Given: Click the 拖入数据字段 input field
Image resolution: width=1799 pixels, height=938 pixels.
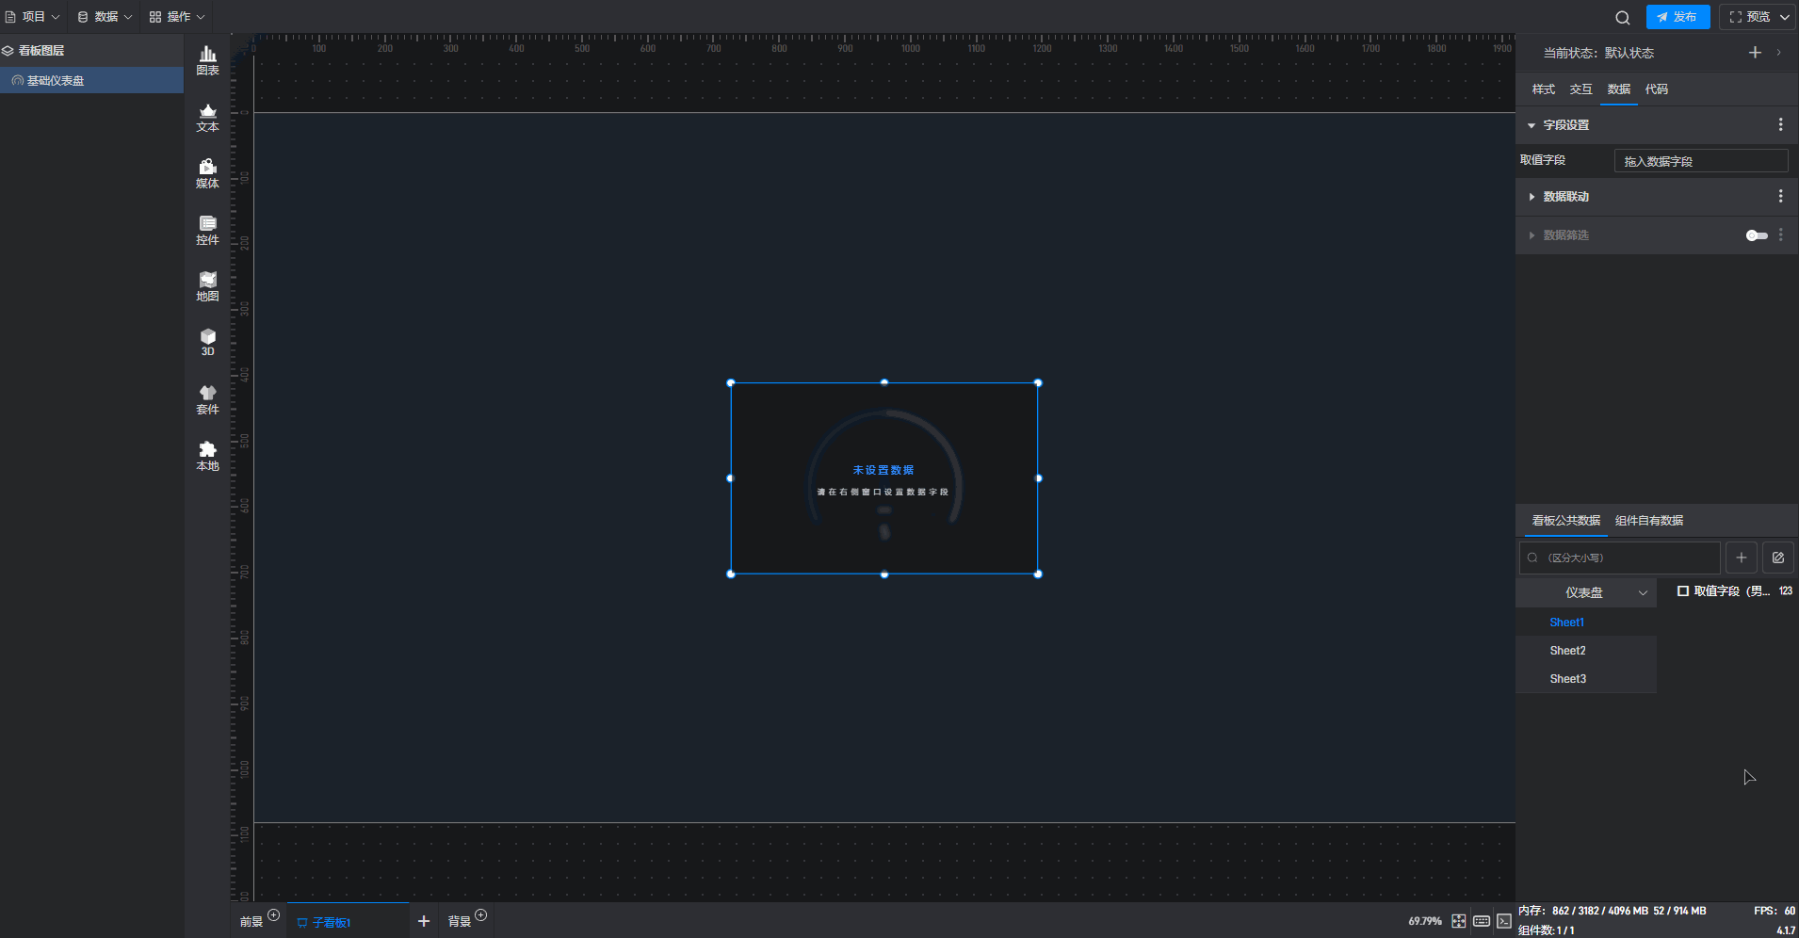Looking at the screenshot, I should [x=1700, y=161].
